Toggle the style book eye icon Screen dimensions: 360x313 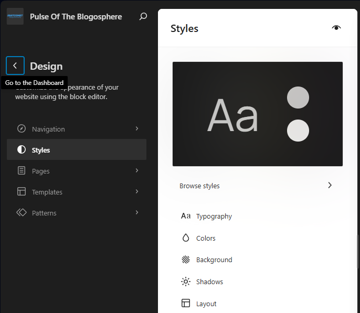[x=336, y=28]
